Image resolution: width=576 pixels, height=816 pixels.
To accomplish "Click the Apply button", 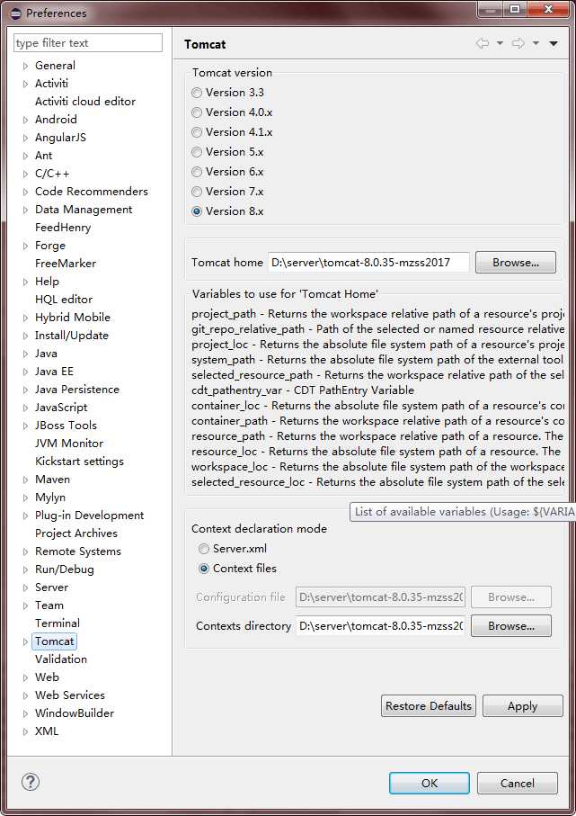I will click(x=522, y=705).
